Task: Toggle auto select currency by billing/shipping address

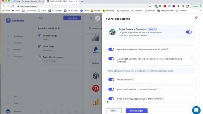Action: coord(111,59)
